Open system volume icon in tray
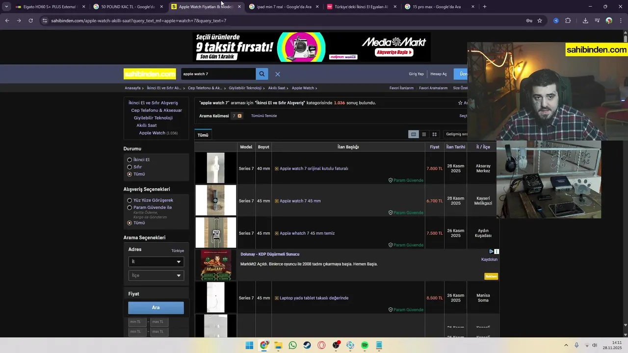 coord(594,345)
